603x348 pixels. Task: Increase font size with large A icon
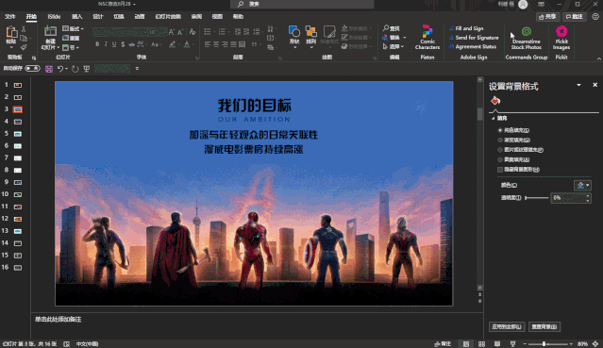tap(172, 32)
